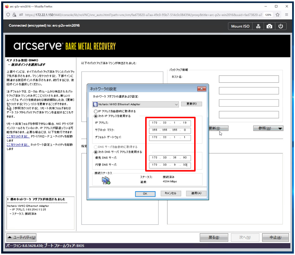Minimize the Firefox window
This screenshot has height=255, width=295.
pyautogui.click(x=266, y=6)
